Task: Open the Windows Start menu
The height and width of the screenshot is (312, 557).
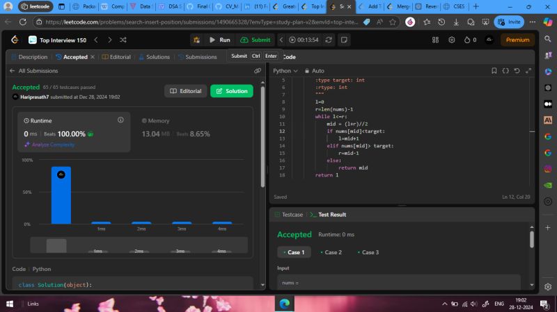Action: (x=10, y=304)
